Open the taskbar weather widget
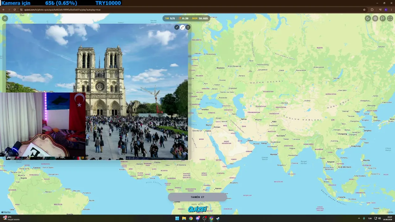Image resolution: width=395 pixels, height=222 pixels. click(11, 218)
